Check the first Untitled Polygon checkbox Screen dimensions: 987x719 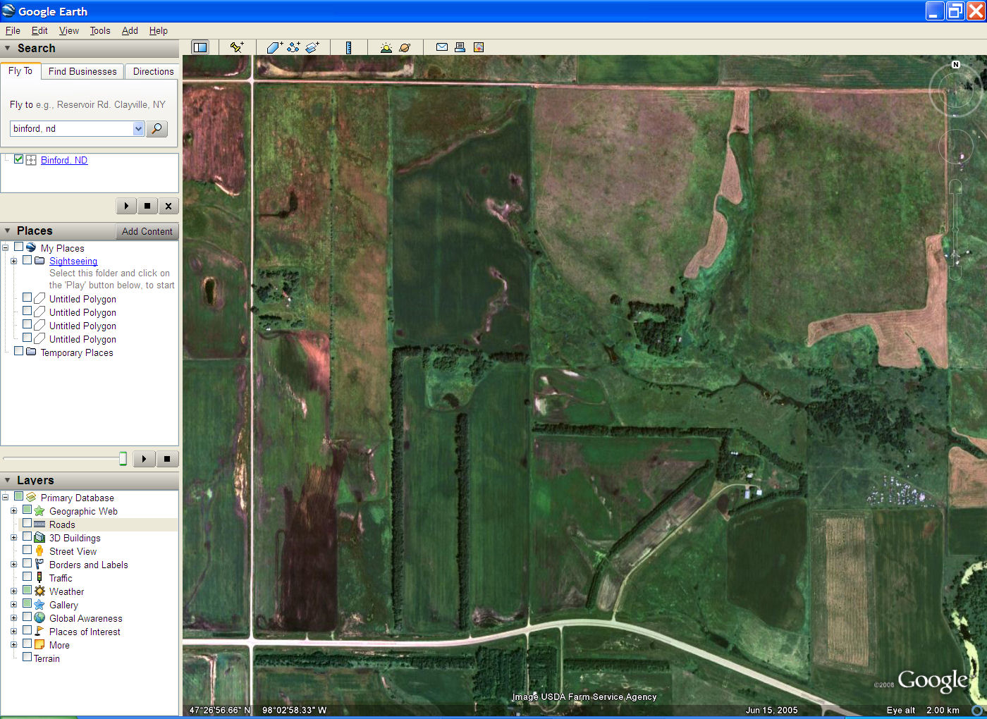click(x=27, y=298)
